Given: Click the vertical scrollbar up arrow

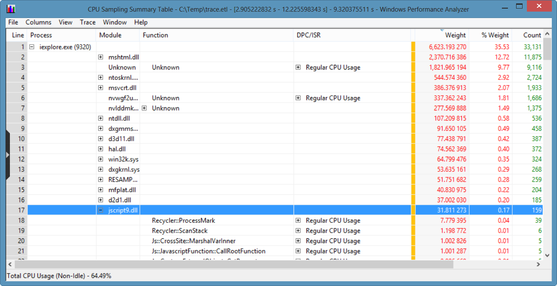Looking at the screenshot, I should 547,34.
